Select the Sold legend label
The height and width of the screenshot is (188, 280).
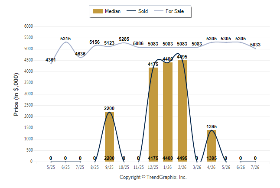[x=143, y=11]
